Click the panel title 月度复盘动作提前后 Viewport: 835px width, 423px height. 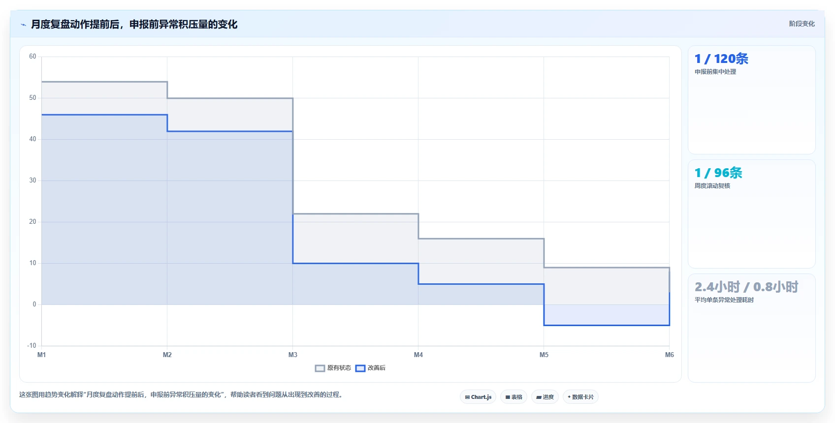coord(134,24)
